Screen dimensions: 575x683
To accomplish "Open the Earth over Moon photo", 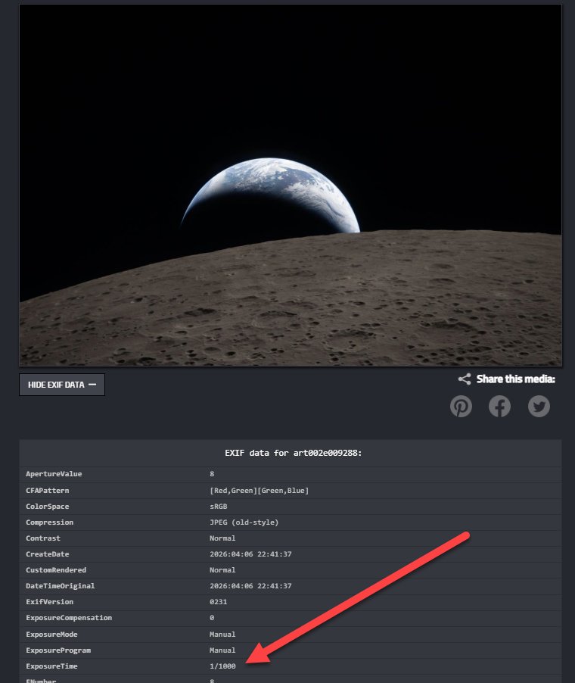I will pos(291,185).
